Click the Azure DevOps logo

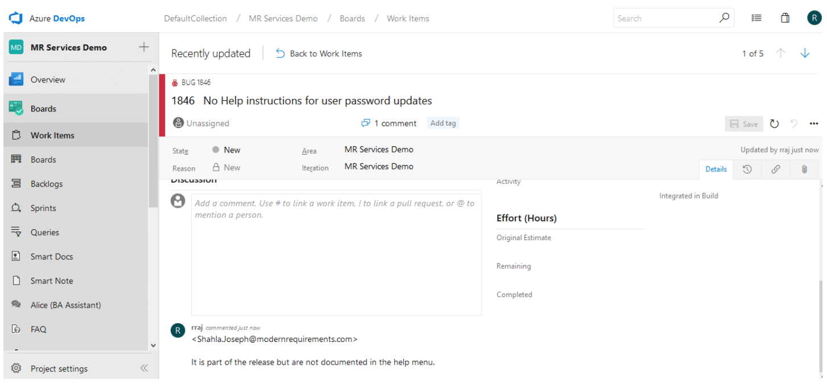click(15, 18)
